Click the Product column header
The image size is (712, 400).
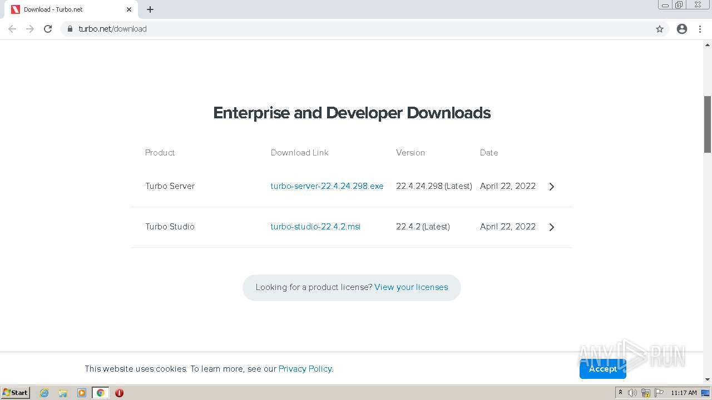(x=160, y=153)
